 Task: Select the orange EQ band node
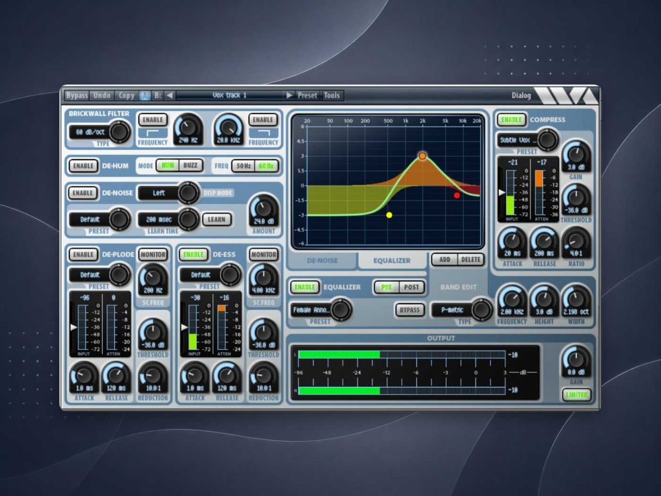[x=422, y=156]
